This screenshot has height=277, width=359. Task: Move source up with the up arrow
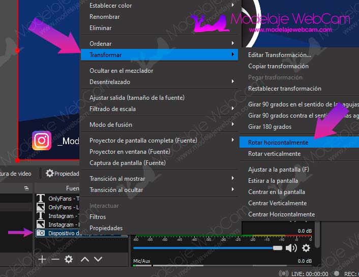point(85,259)
